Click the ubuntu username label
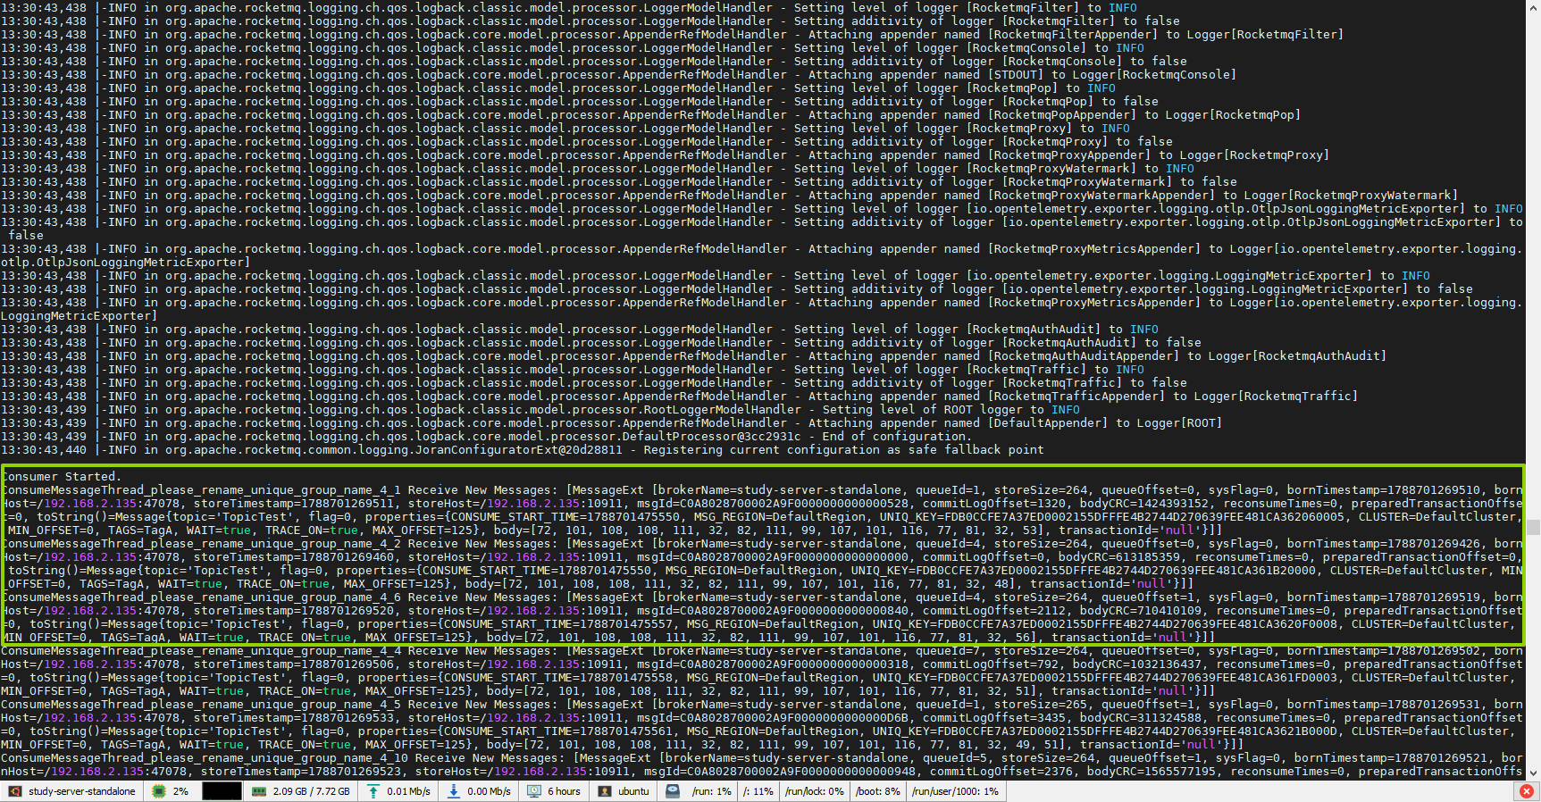This screenshot has width=1541, height=802. 633,791
